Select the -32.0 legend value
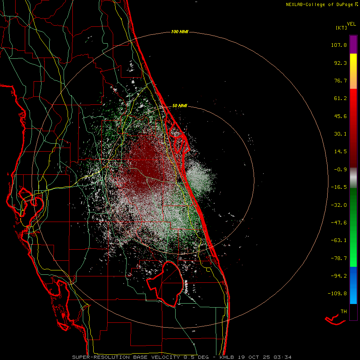Screen dimensions: 360x360 click(x=339, y=205)
